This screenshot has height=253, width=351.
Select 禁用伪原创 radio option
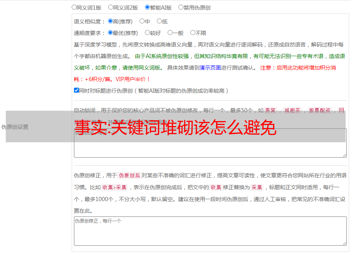point(181,7)
